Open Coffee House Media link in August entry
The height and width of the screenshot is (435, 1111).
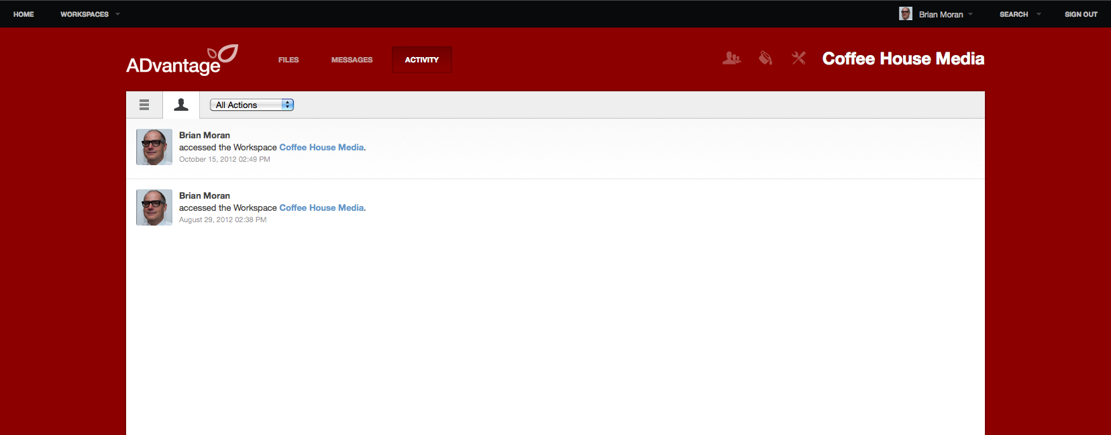click(321, 207)
